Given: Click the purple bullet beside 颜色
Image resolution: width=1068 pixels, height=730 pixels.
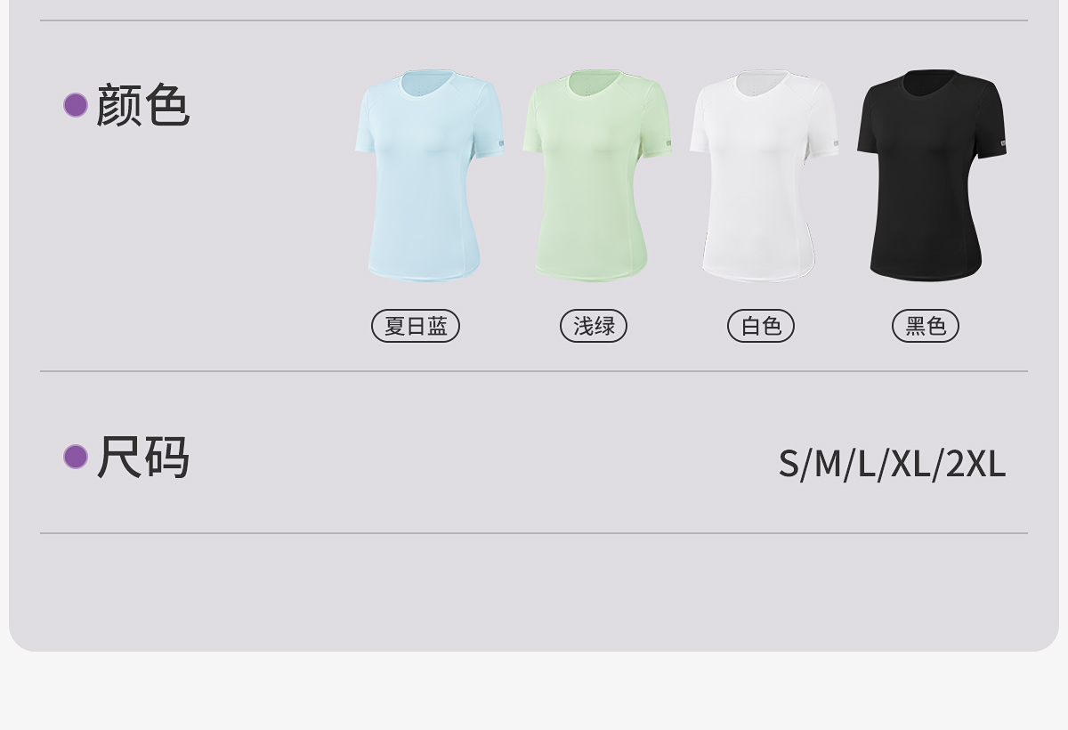Looking at the screenshot, I should pos(76,105).
